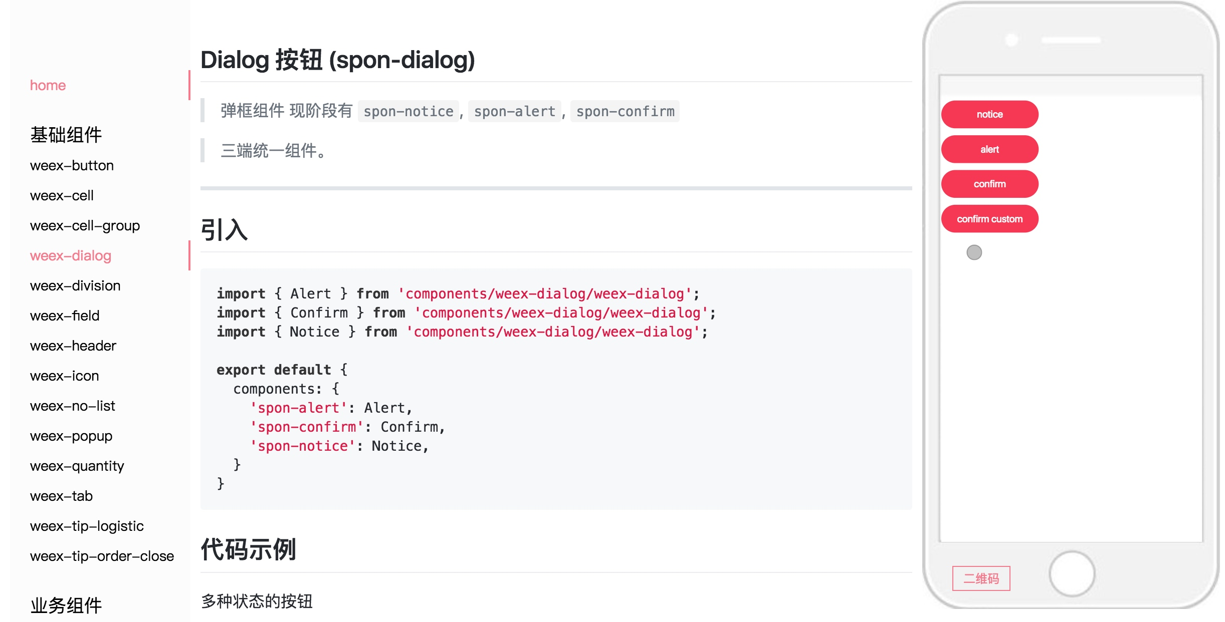This screenshot has height=622, width=1225.
Task: Tap the confirm custom button
Action: [x=989, y=219]
